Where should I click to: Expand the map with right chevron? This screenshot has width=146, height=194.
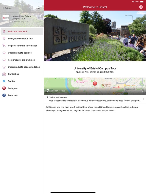[142, 91]
